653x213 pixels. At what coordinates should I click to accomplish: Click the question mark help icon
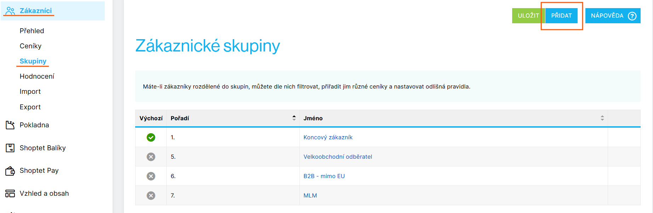(632, 16)
